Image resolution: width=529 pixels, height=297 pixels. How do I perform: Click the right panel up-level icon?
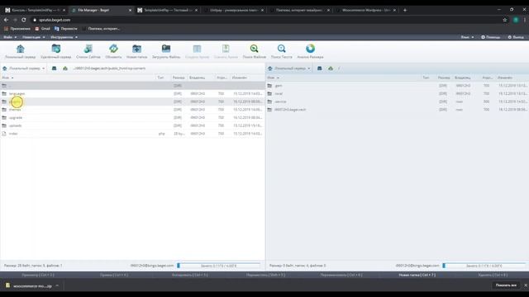click(x=331, y=68)
